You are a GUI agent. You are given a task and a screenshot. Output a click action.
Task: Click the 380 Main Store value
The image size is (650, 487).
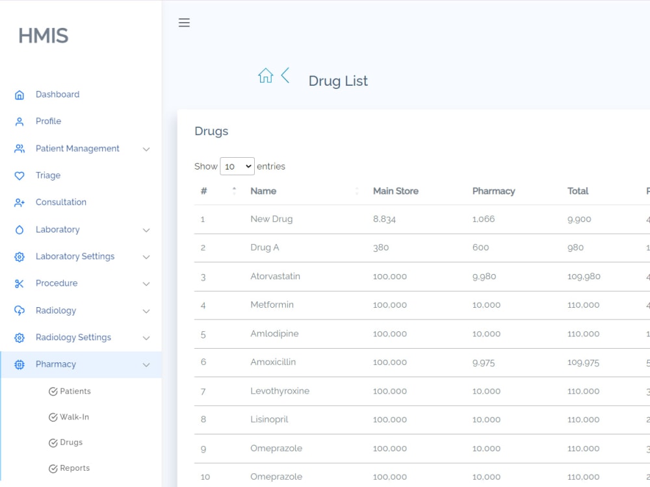coord(381,247)
